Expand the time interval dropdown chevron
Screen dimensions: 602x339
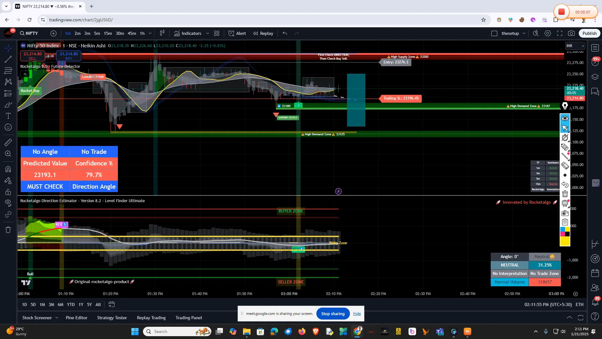[x=150, y=33]
